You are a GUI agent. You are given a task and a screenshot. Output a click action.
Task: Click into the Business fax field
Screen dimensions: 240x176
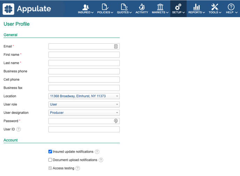click(84, 88)
